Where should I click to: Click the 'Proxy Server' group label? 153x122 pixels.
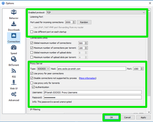pos(36,63)
